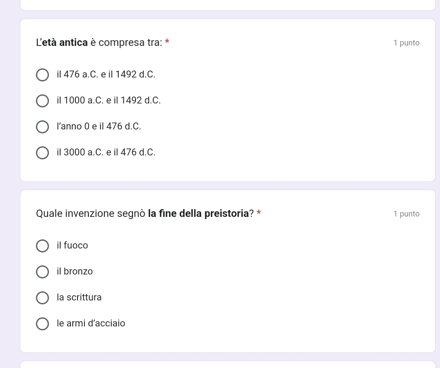Select the 'le armi d'acciaio' radio button

42,324
